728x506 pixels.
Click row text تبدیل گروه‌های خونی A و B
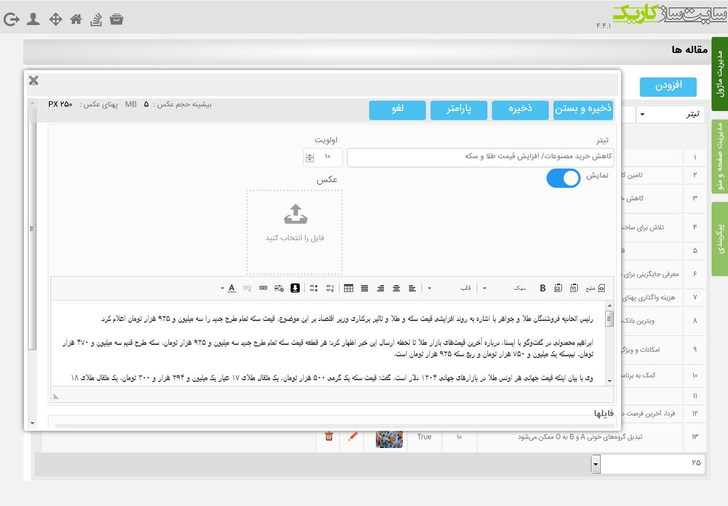click(580, 437)
